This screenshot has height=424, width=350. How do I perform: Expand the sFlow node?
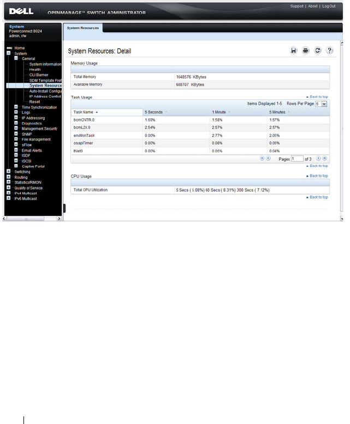(16, 144)
